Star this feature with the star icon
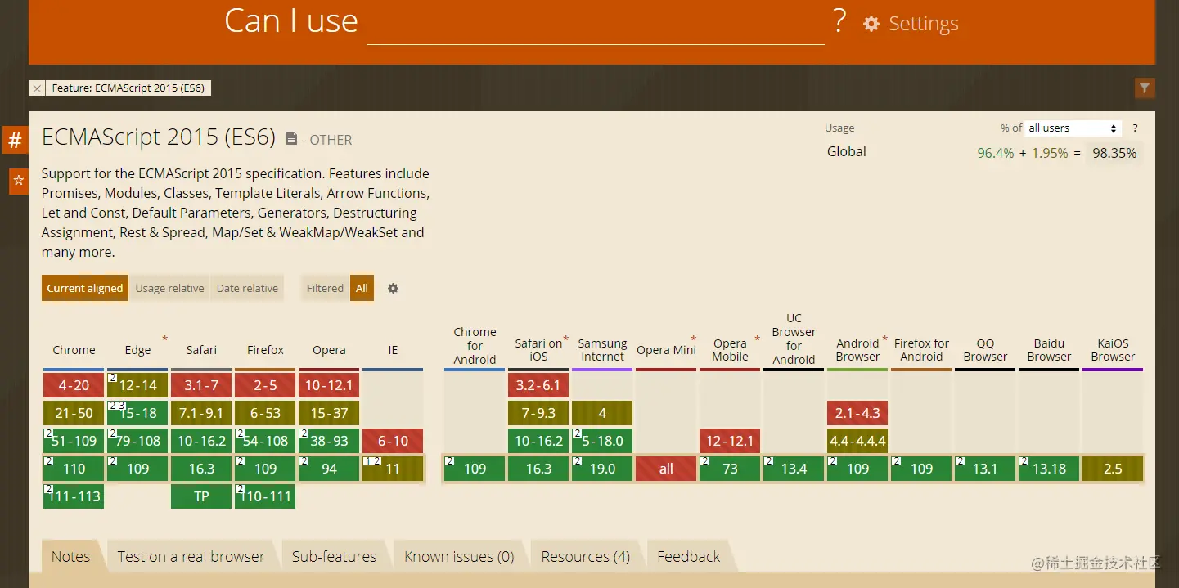This screenshot has width=1179, height=588. click(18, 181)
